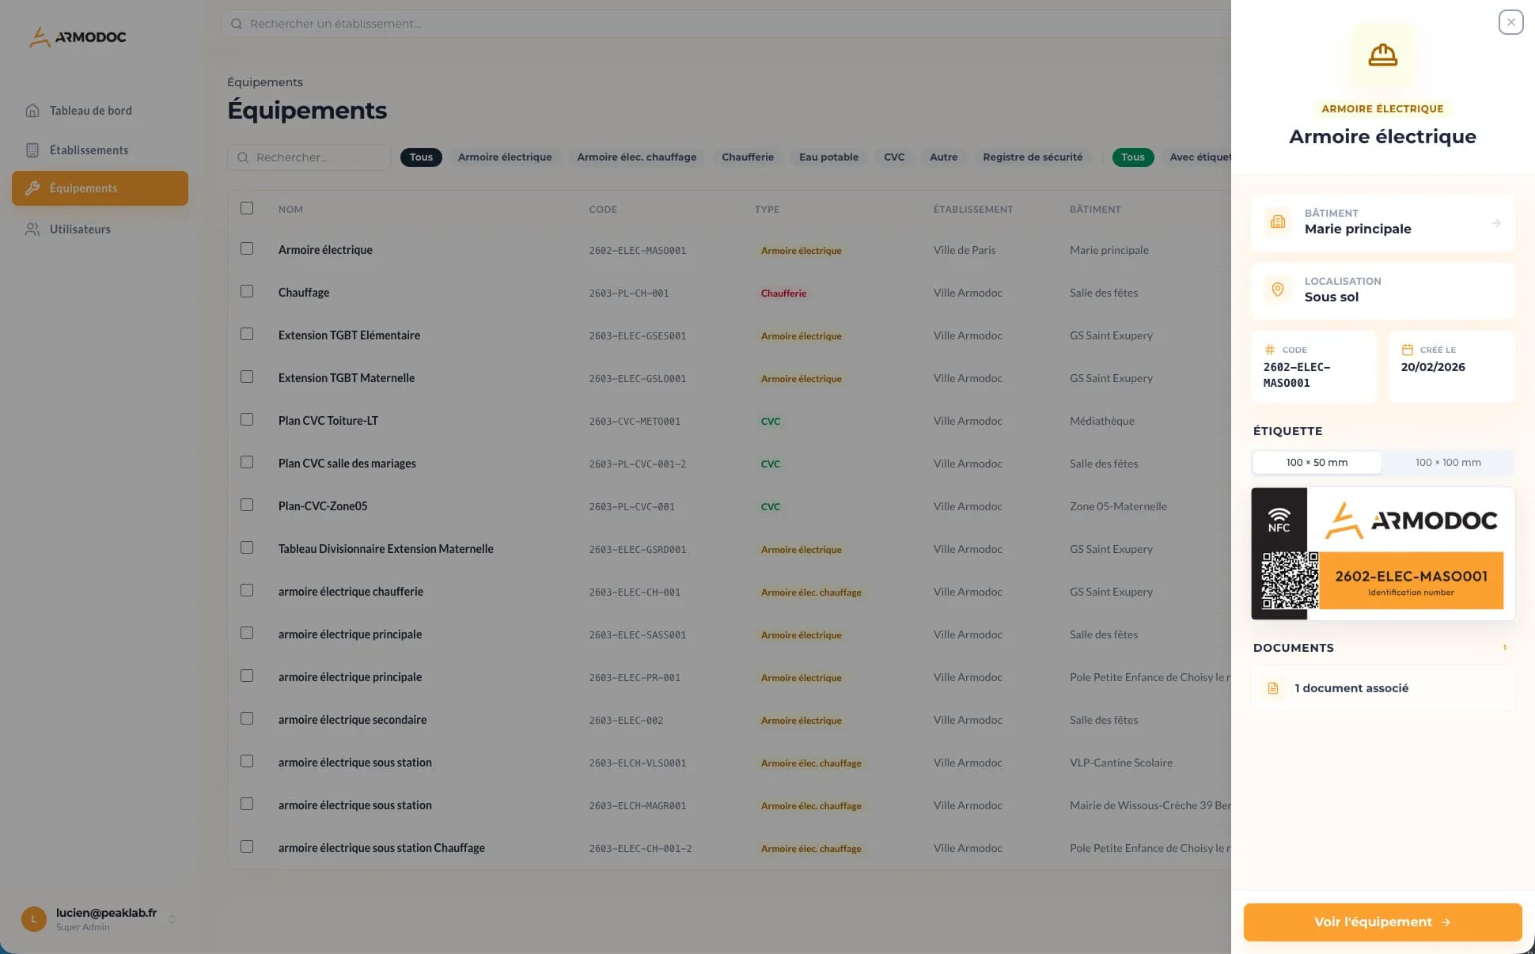Click the Établissements building icon in sidebar
The height and width of the screenshot is (954, 1535).
tap(32, 150)
